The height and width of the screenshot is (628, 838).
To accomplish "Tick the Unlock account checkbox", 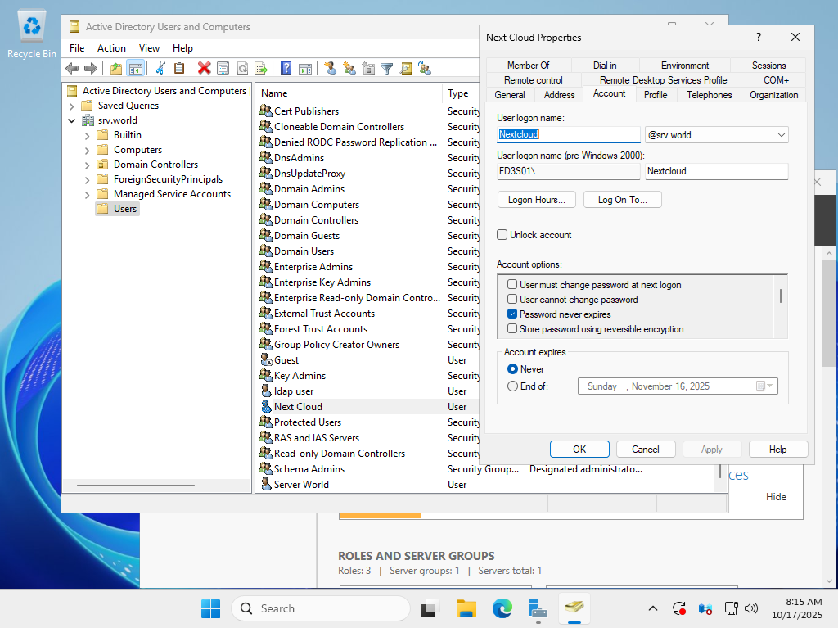I will point(502,235).
